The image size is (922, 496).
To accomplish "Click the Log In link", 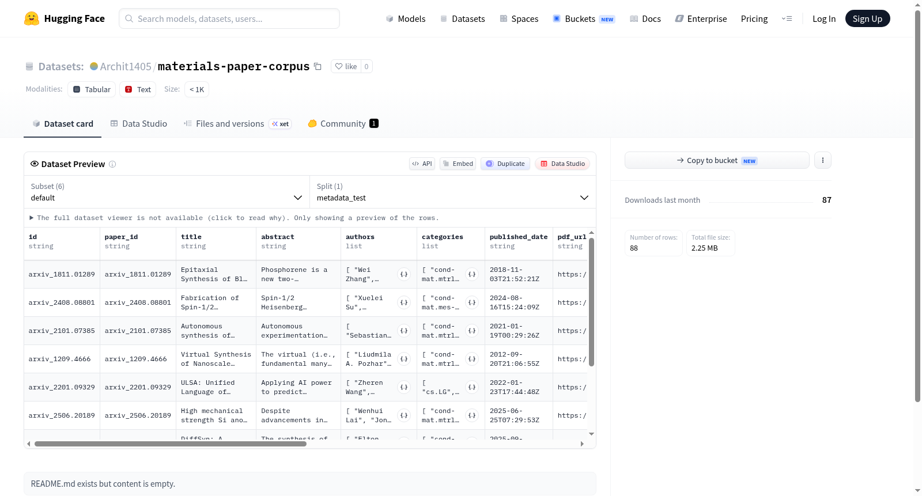I will pos(824,18).
